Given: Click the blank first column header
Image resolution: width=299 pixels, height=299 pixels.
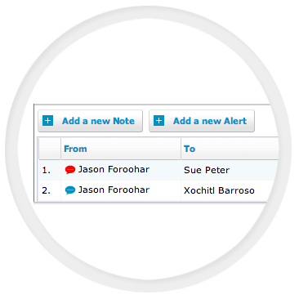Looking at the screenshot, I should pyautogui.click(x=50, y=149).
